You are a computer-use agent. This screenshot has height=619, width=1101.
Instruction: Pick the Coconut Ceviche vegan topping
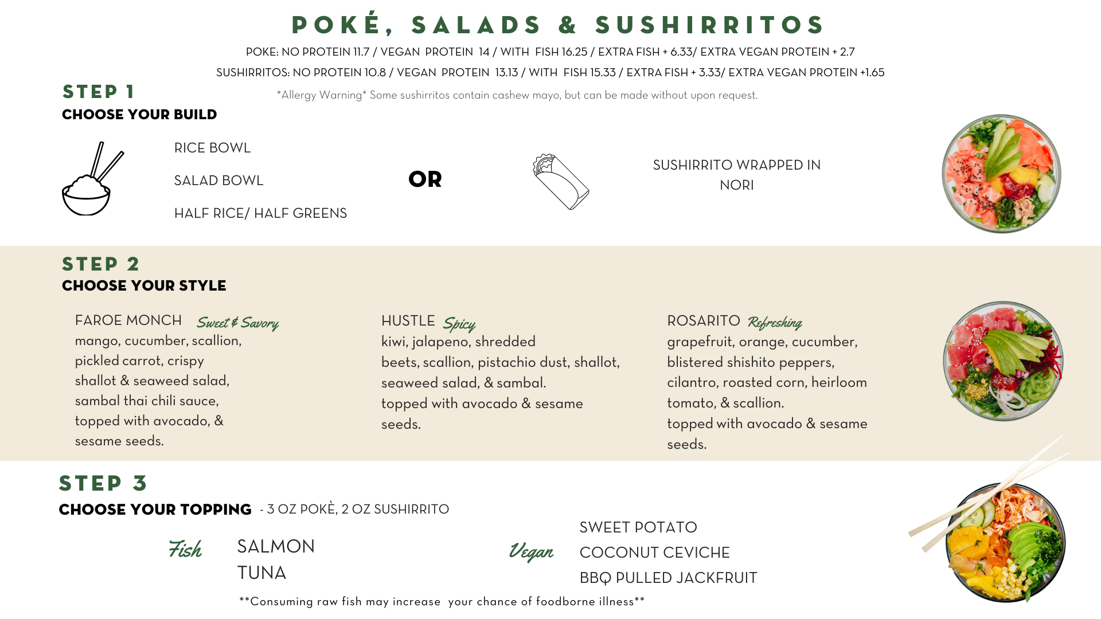click(654, 553)
